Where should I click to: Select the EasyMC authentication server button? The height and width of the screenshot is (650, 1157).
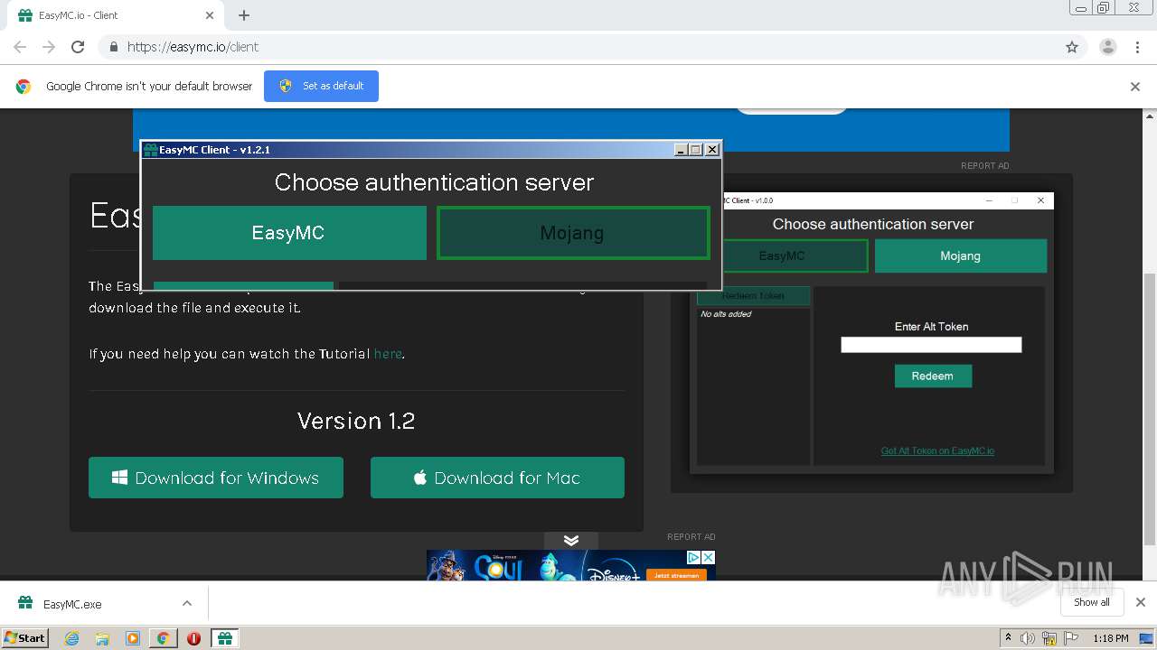pos(289,233)
